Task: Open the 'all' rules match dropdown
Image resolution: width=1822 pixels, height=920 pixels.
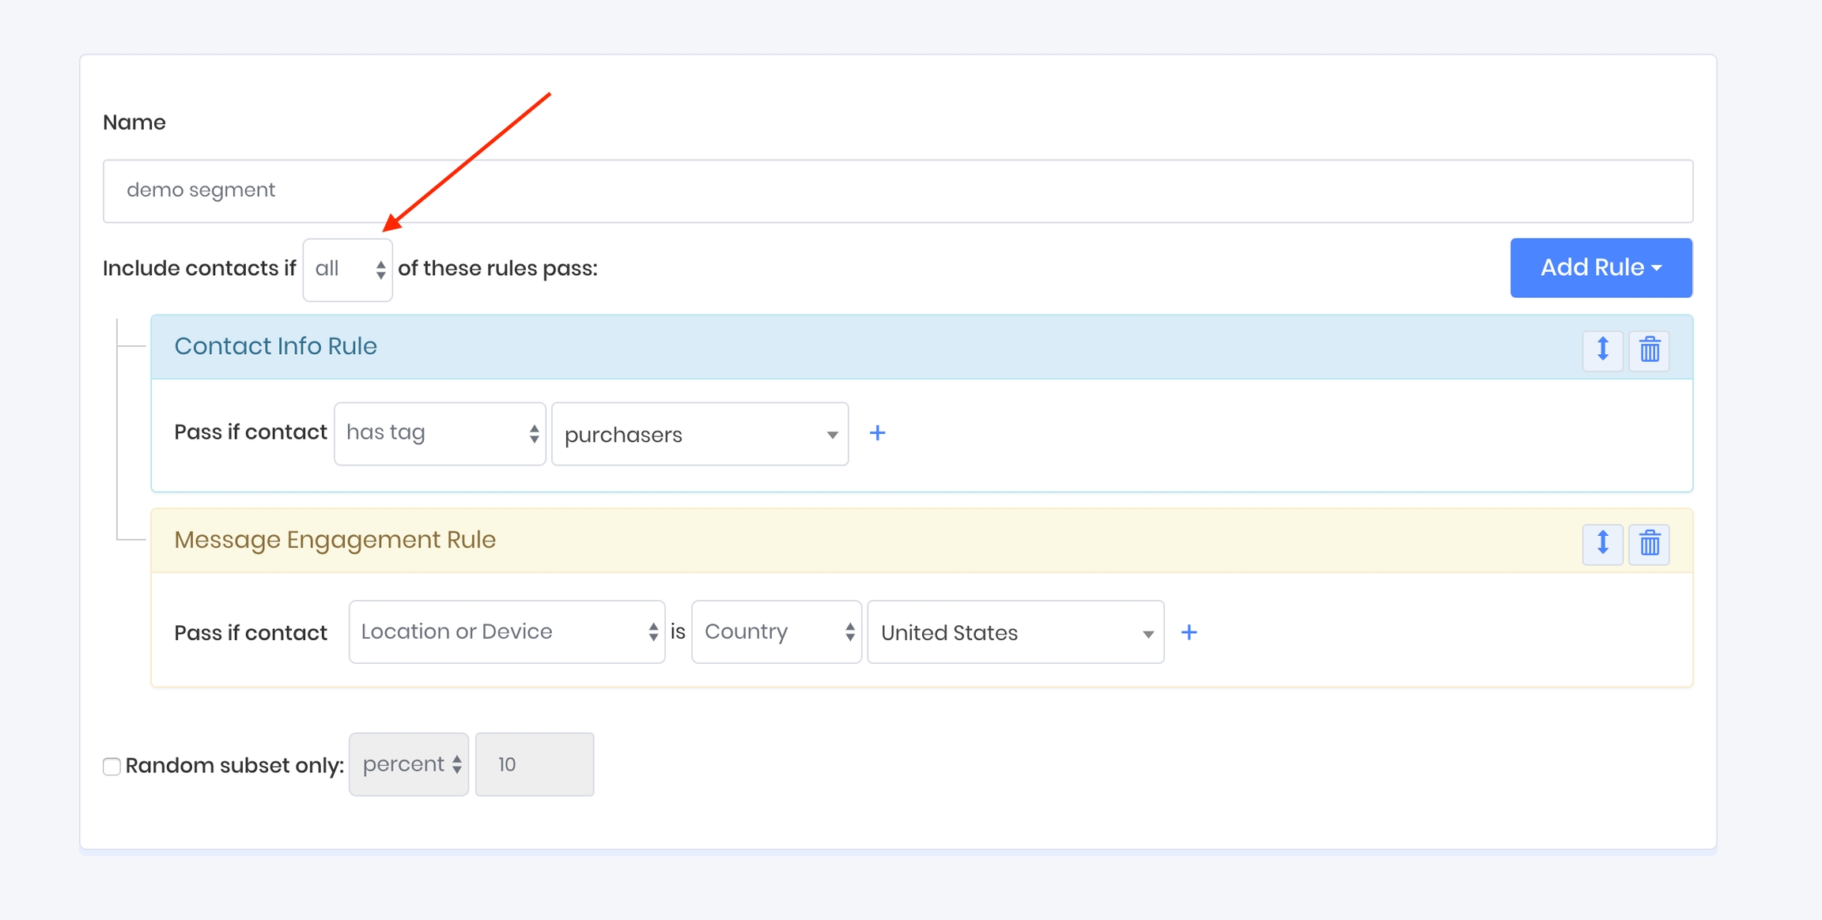Action: 348,270
